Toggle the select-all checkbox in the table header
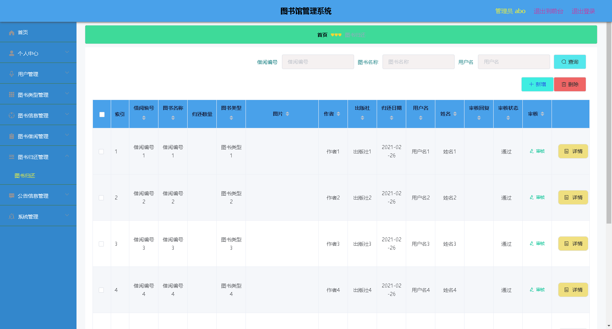 (102, 114)
